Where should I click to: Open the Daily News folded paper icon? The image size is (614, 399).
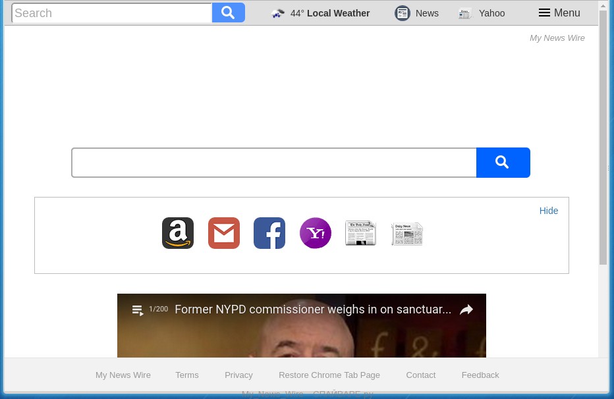pyautogui.click(x=407, y=234)
